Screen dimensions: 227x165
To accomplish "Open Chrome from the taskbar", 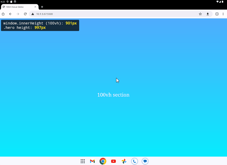I will tap(103, 161).
